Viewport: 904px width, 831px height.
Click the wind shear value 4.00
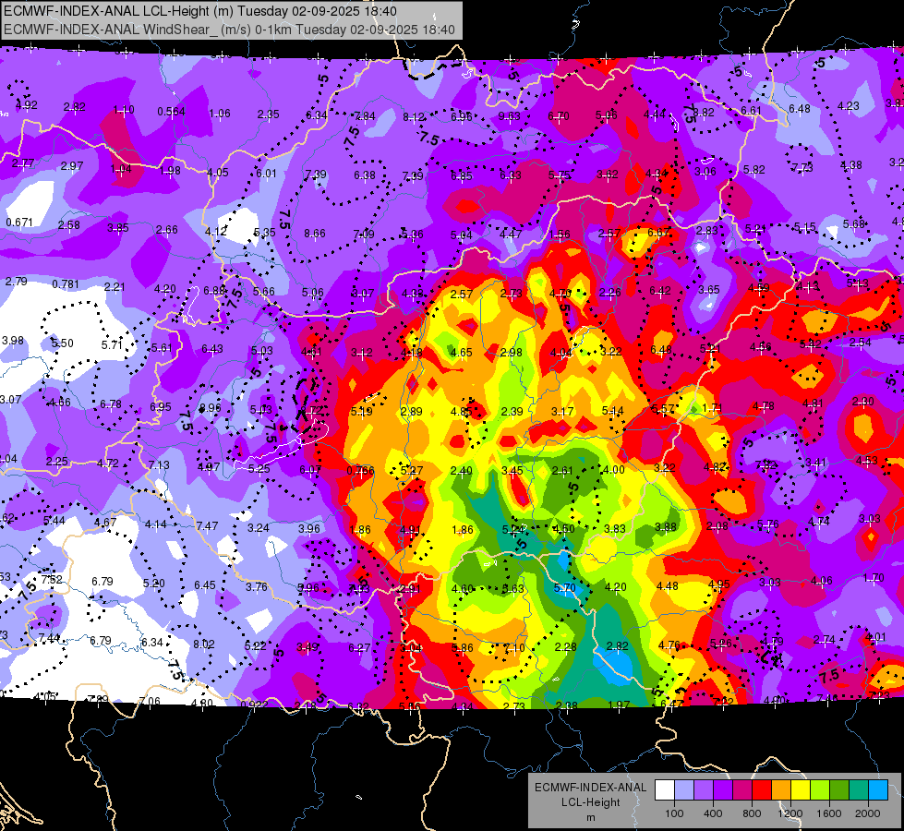pos(613,469)
